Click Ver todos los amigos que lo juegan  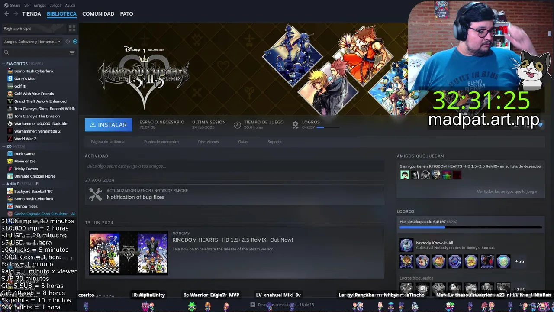pos(507,192)
